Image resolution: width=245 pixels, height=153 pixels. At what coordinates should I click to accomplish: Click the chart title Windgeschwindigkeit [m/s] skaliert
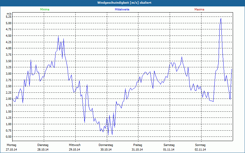124,3
